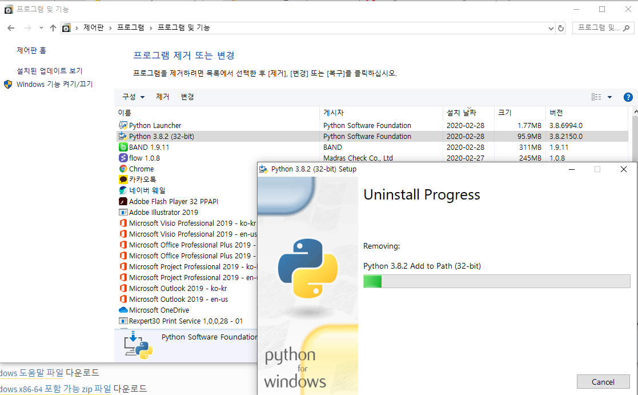Click 제거 in the toolbar
The image size is (638, 395).
coord(162,97)
